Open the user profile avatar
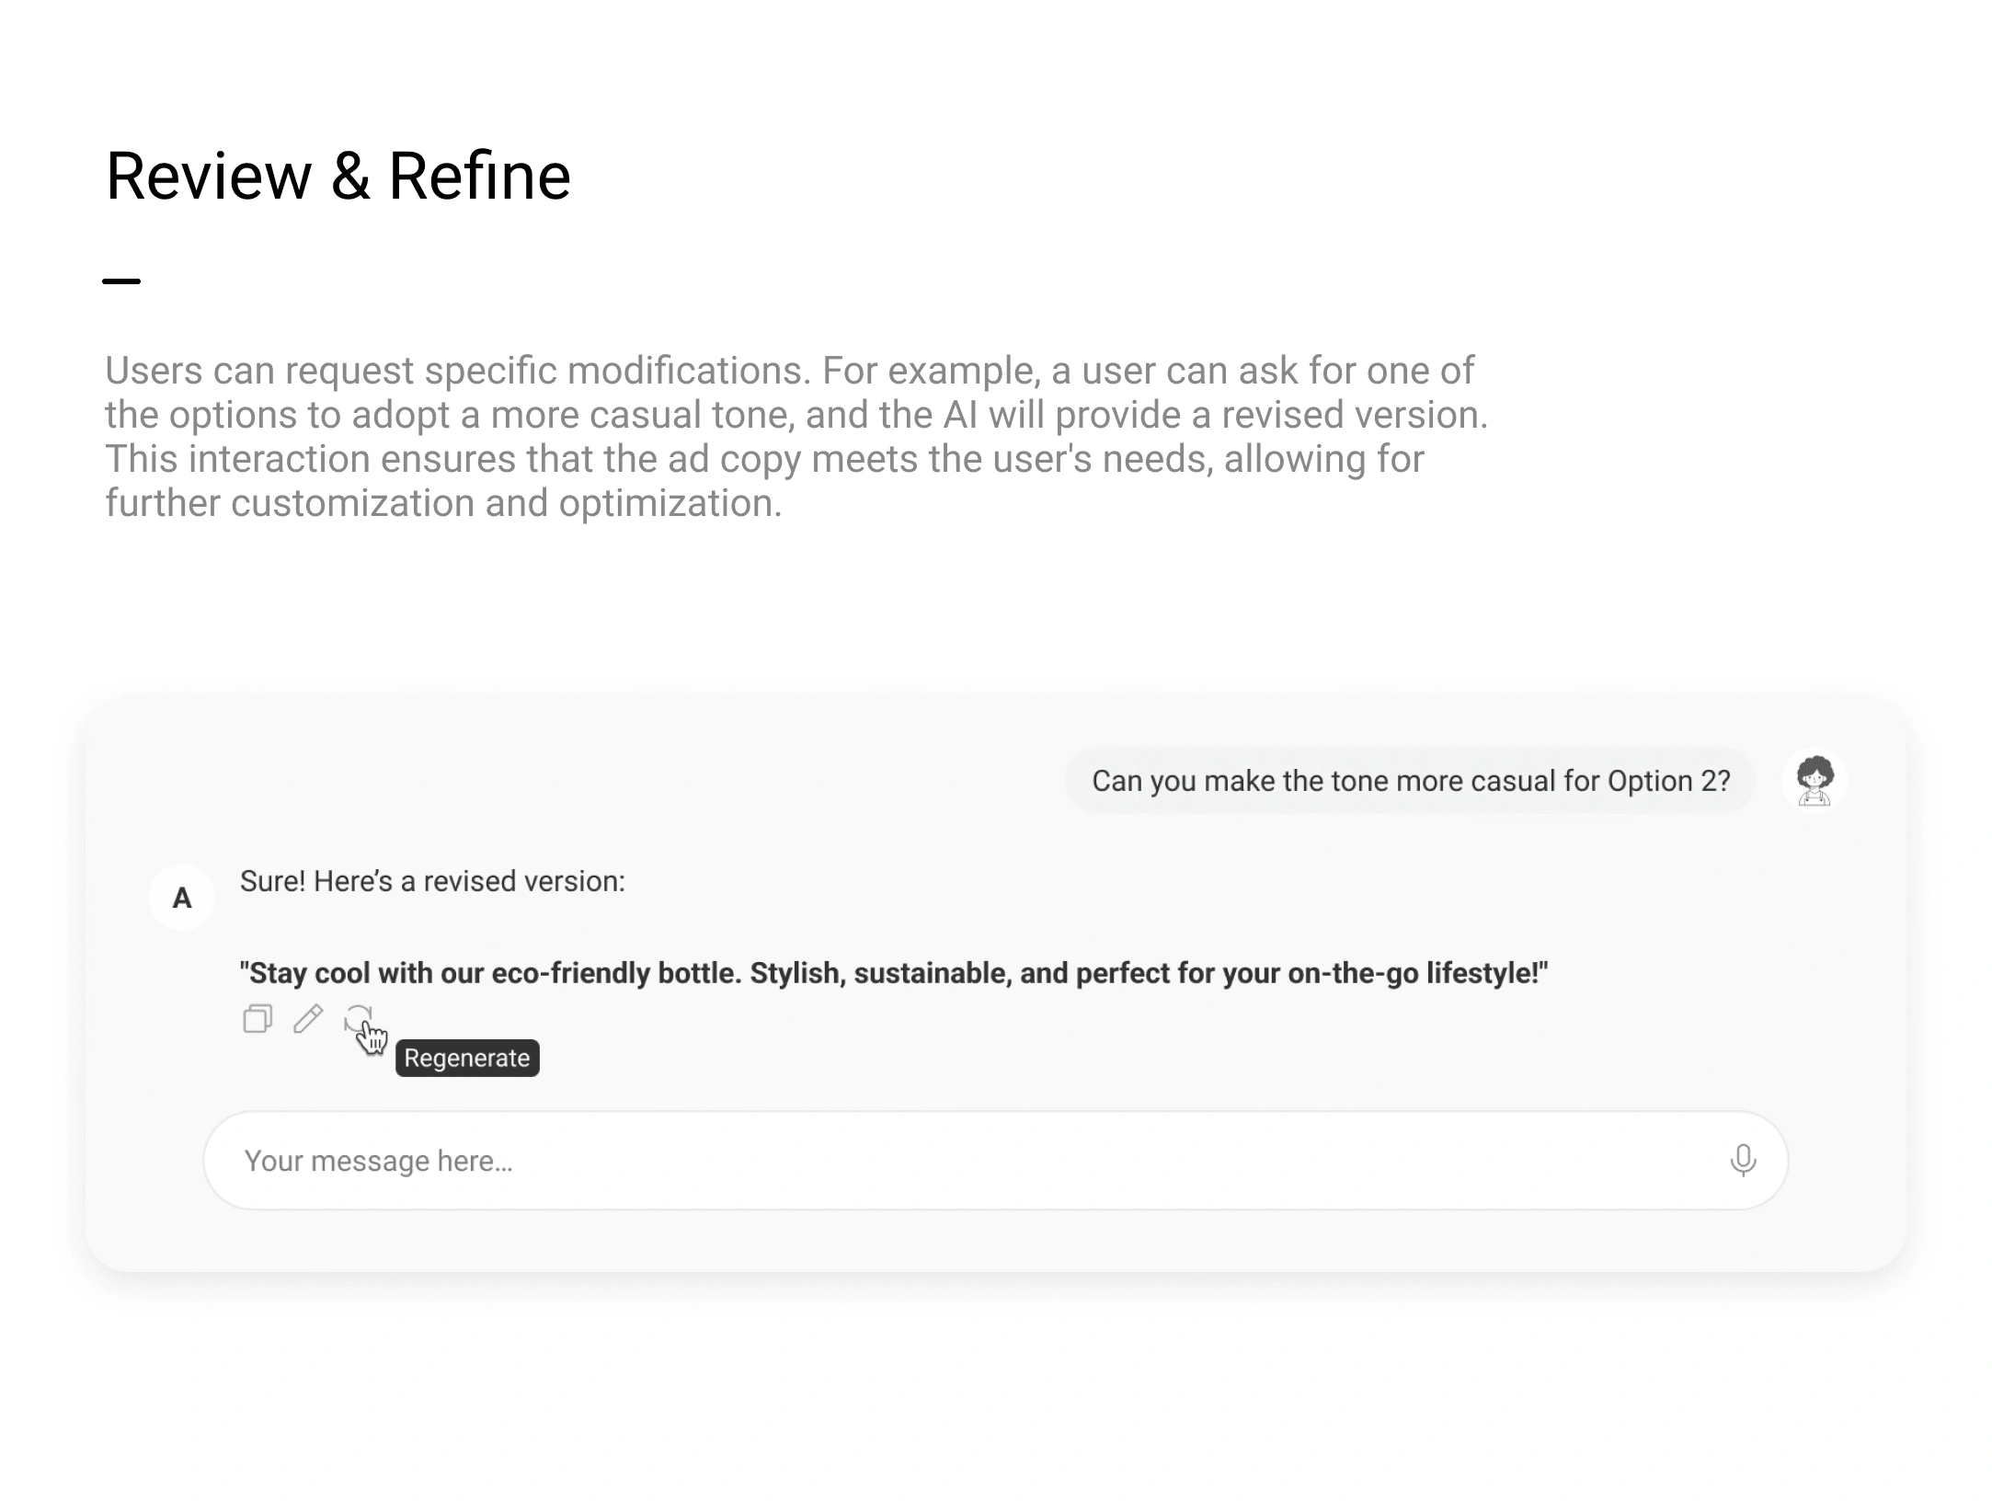This screenshot has width=1992, height=1501. click(1814, 781)
